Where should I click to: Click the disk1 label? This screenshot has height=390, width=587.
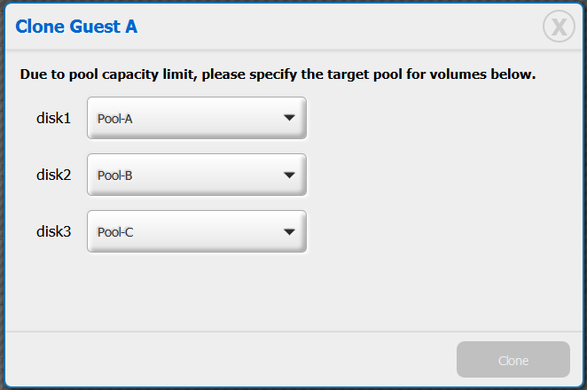pyautogui.click(x=53, y=118)
